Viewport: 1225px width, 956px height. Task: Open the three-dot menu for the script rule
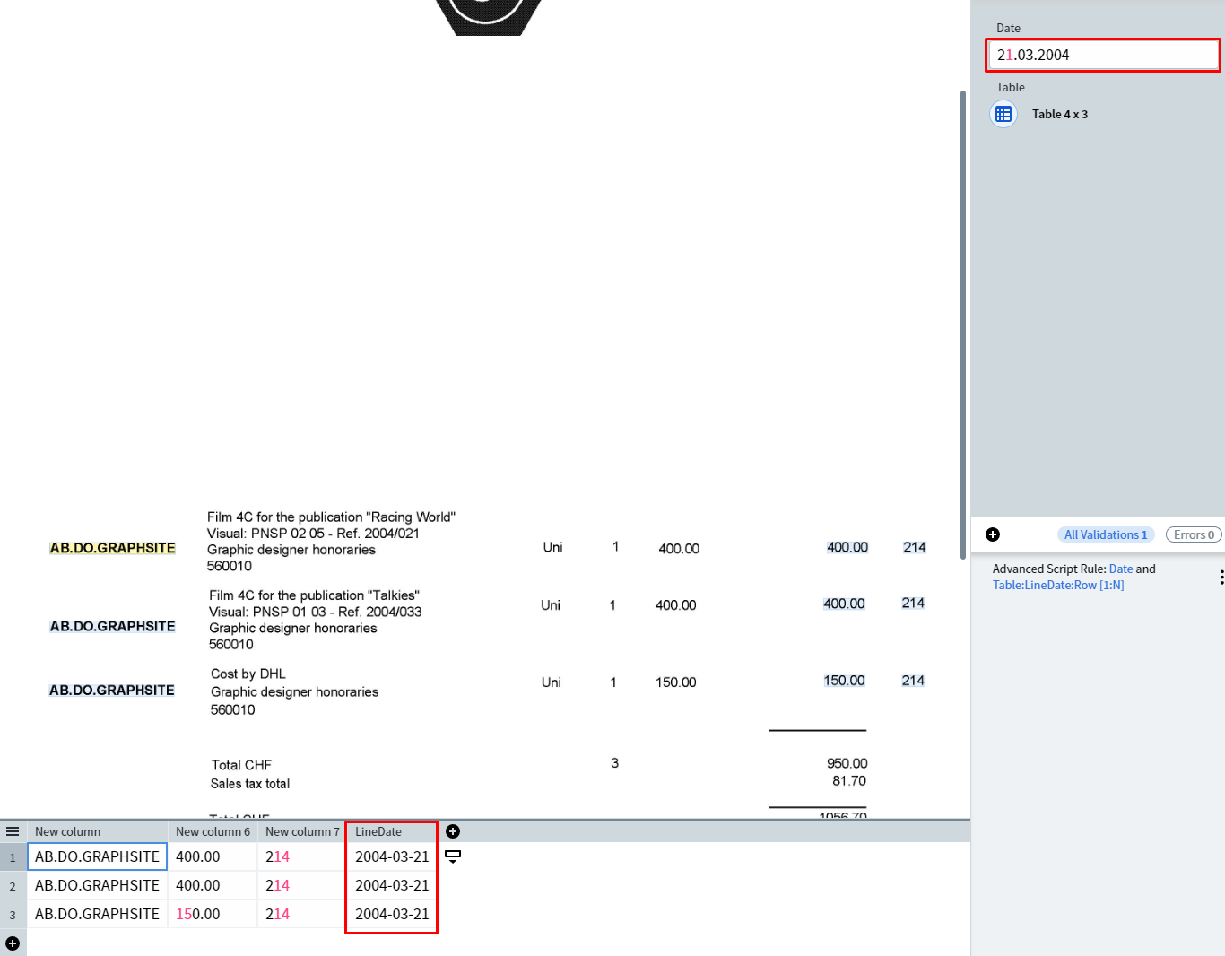[x=1223, y=577]
